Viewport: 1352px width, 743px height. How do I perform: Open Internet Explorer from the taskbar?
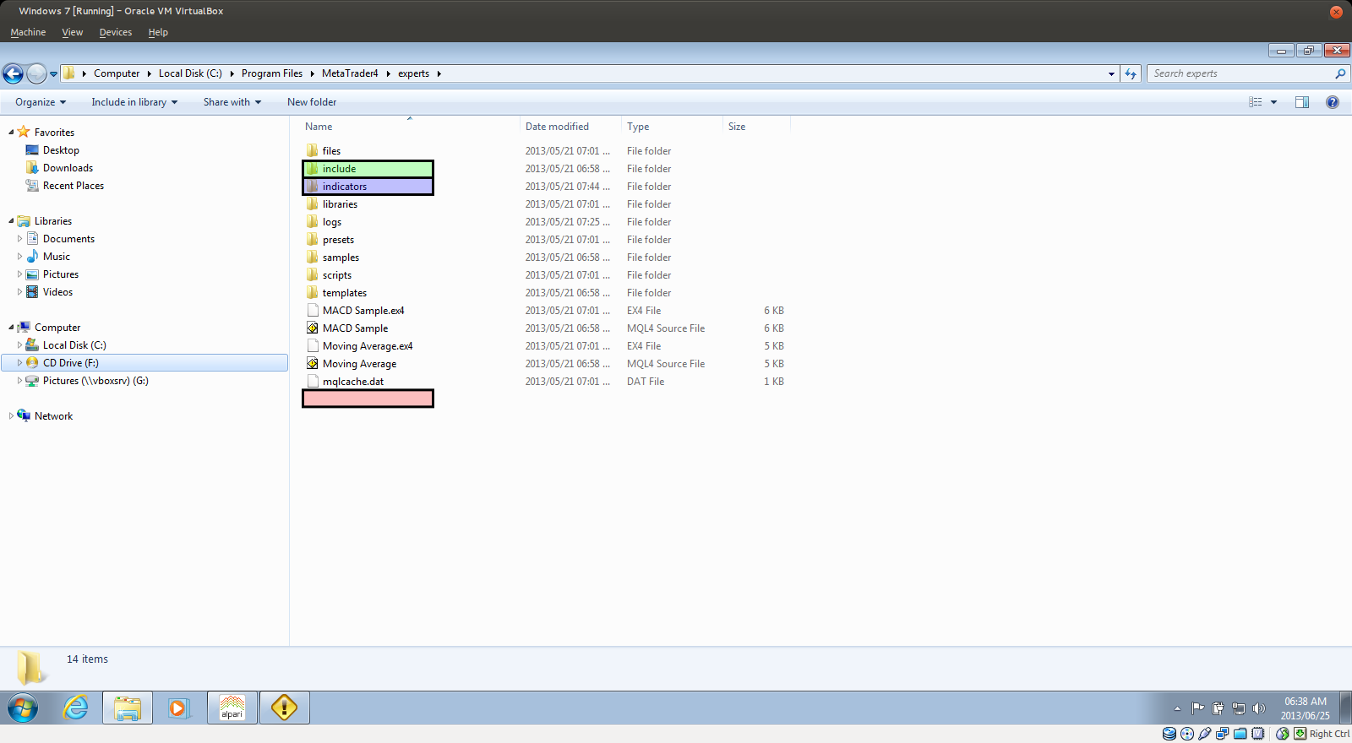pyautogui.click(x=76, y=708)
